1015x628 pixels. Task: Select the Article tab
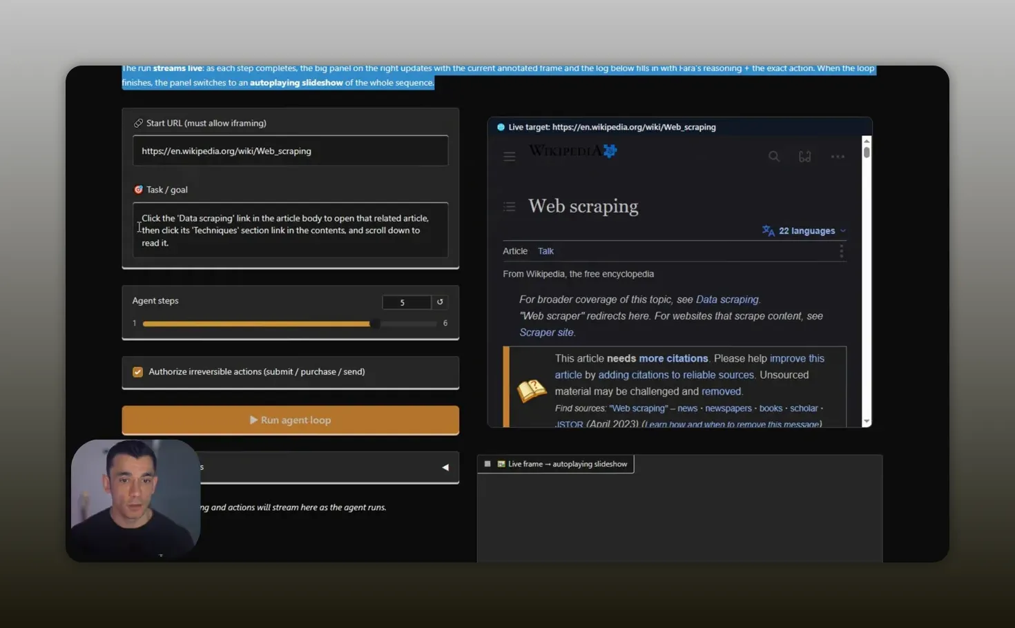(515, 251)
